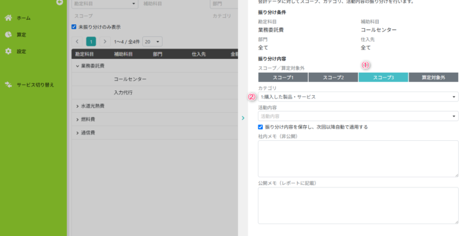Go to previous page arrow
Viewport: 472px width, 236px height.
[x=77, y=41]
